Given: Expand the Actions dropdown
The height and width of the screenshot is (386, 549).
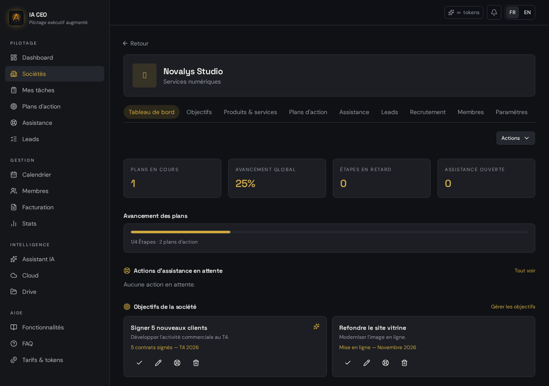Looking at the screenshot, I should click(516, 138).
